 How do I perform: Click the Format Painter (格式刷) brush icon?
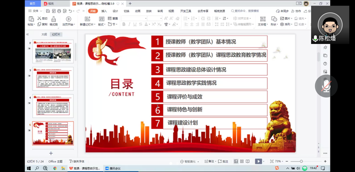tap(53, 19)
